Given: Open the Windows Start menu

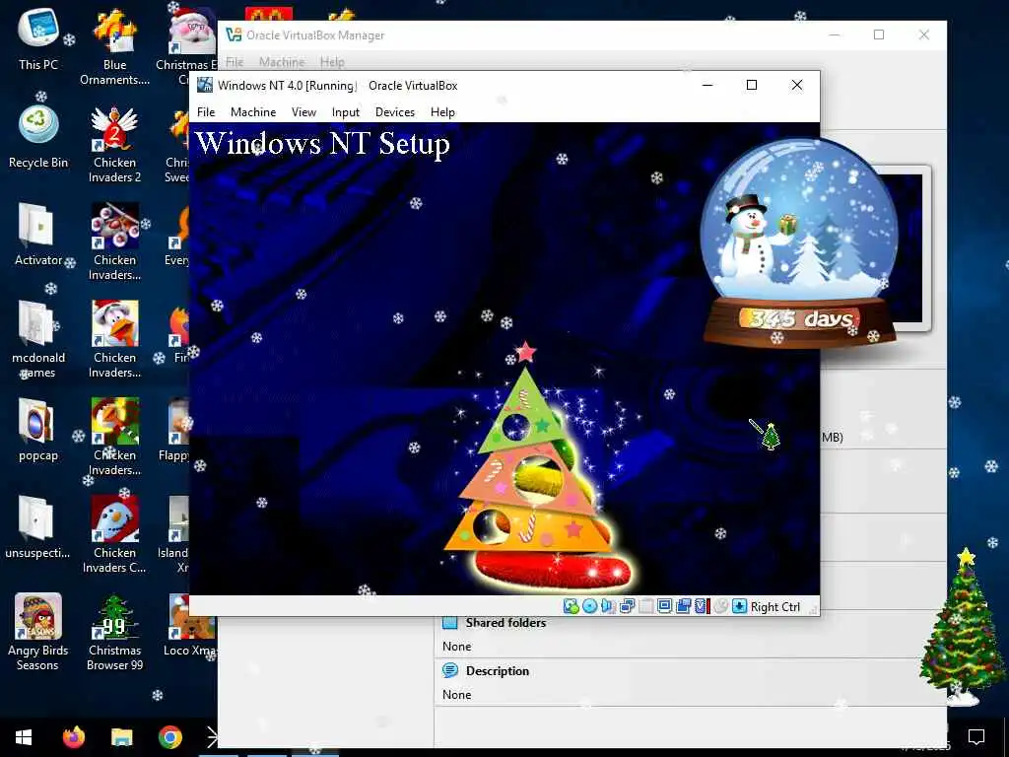Looking at the screenshot, I should pos(24,737).
